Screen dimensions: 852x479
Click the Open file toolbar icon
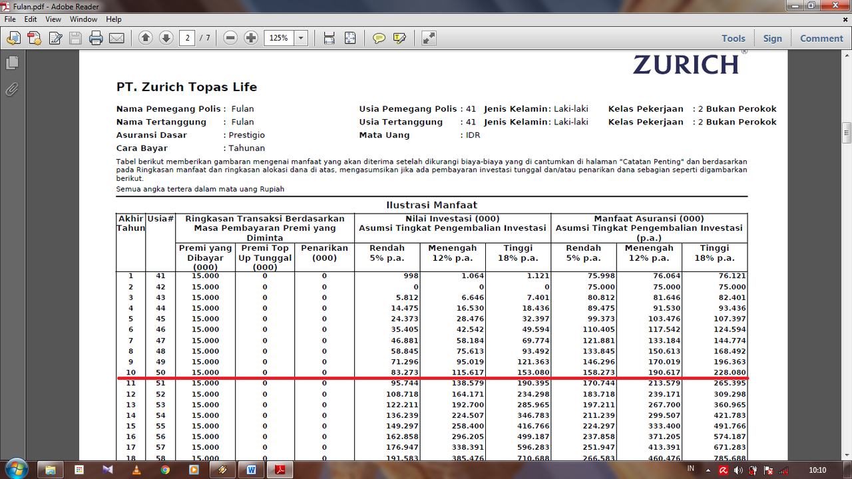[13, 38]
